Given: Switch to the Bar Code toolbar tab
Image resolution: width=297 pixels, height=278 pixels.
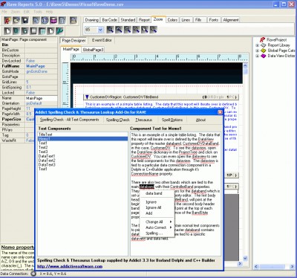Looking at the screenshot, I should click(109, 20).
